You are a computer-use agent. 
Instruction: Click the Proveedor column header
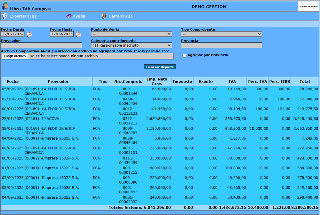click(x=58, y=81)
